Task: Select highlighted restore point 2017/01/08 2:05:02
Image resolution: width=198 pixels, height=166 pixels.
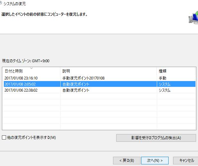Action: point(20,84)
